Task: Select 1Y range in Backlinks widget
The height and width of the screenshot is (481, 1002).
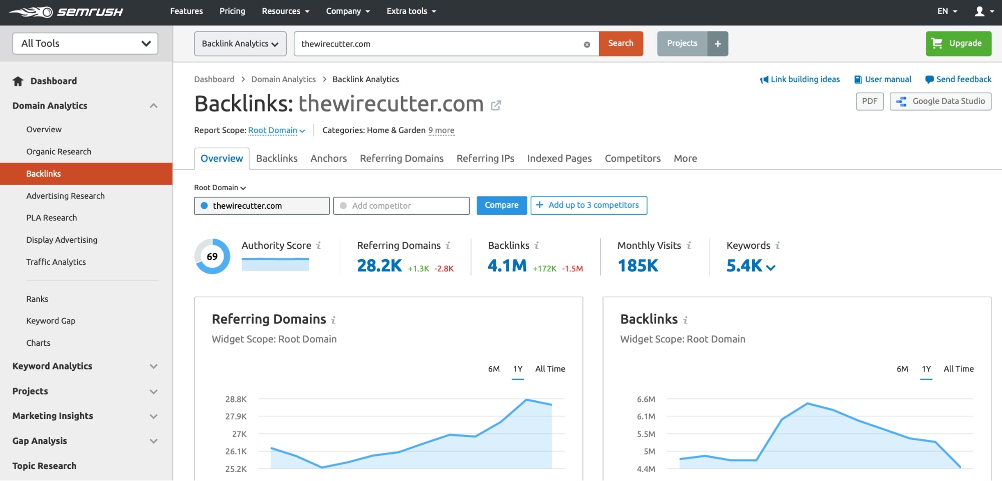Action: tap(926, 369)
